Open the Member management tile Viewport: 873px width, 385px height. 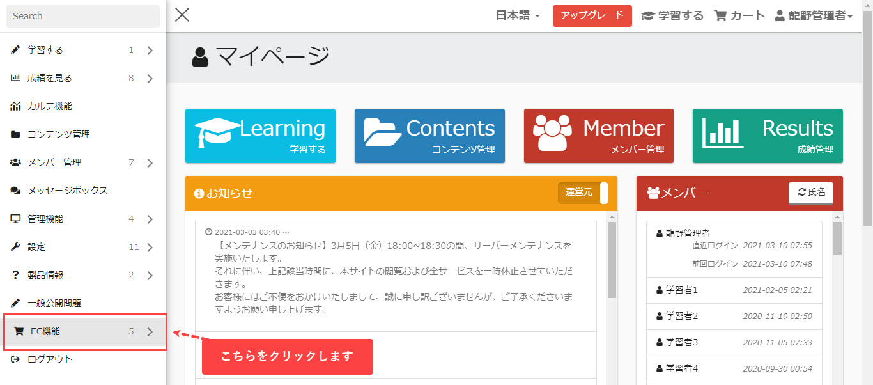click(598, 136)
